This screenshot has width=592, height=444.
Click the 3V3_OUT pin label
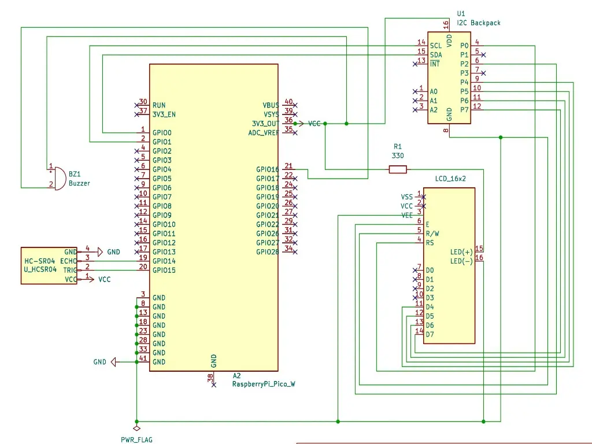point(265,124)
